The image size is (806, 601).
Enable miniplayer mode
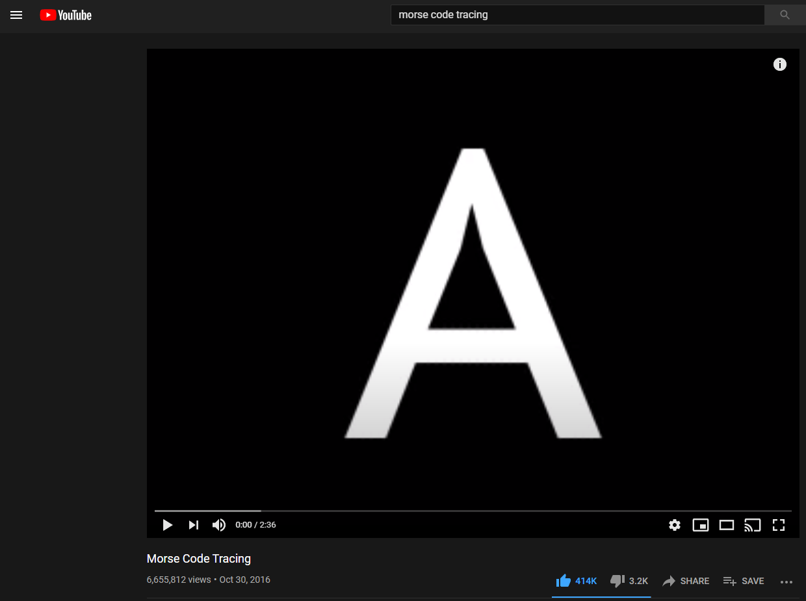pos(701,525)
